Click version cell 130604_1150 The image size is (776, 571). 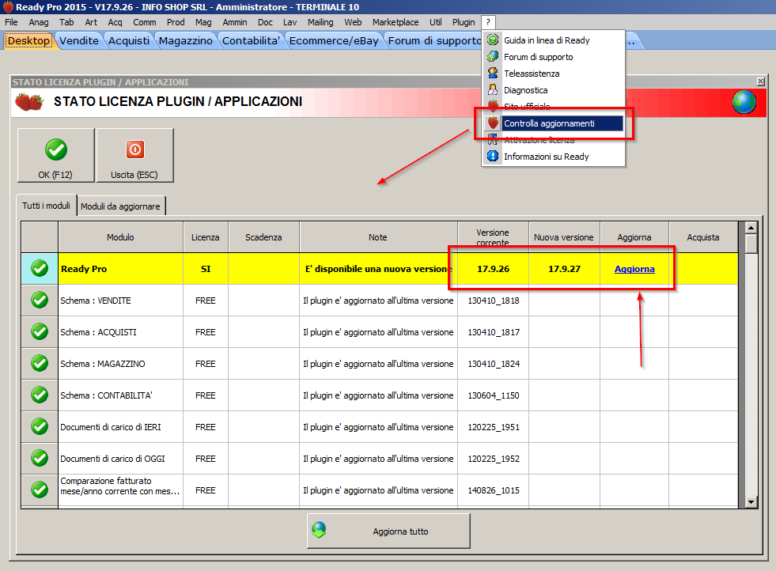coord(494,396)
